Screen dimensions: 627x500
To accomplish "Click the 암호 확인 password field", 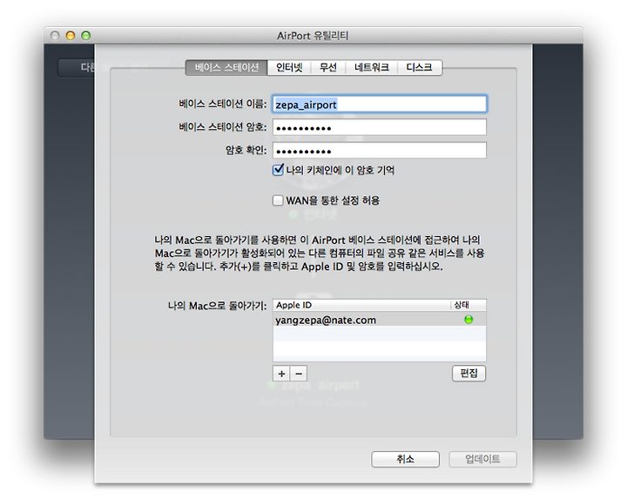I will [380, 151].
